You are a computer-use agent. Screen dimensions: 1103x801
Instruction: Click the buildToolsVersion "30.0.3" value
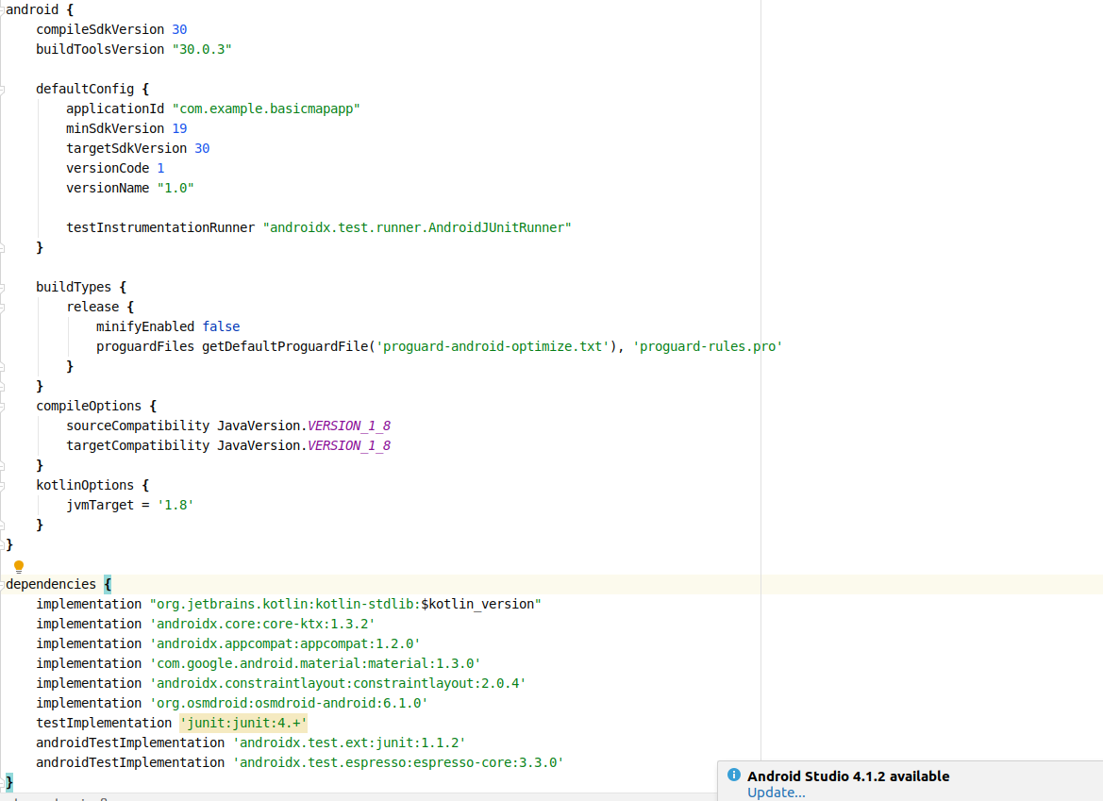click(202, 49)
